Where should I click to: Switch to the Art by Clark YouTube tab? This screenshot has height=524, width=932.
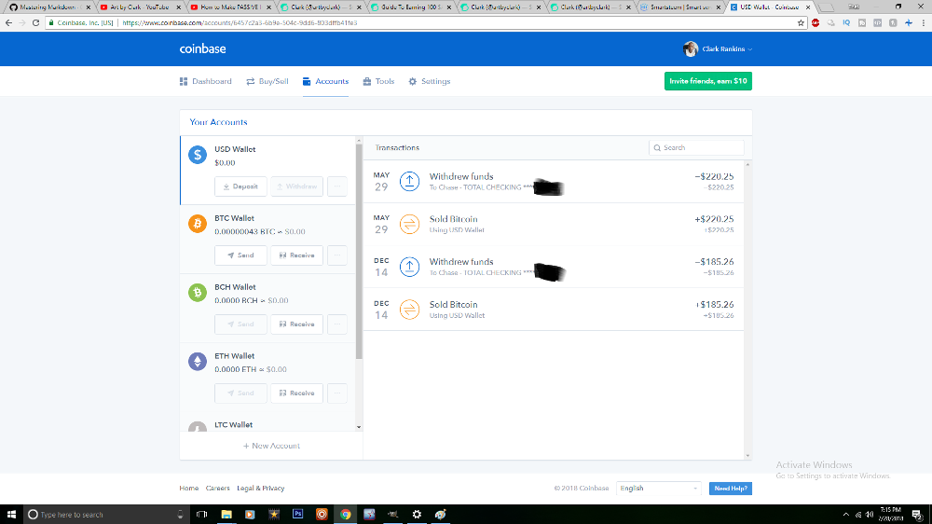click(139, 7)
